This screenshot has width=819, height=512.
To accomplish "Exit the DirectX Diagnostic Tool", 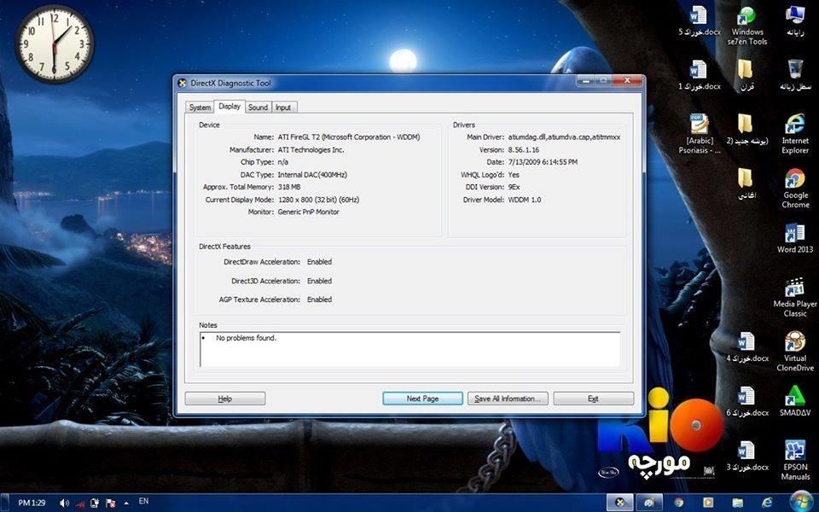I will pyautogui.click(x=594, y=399).
